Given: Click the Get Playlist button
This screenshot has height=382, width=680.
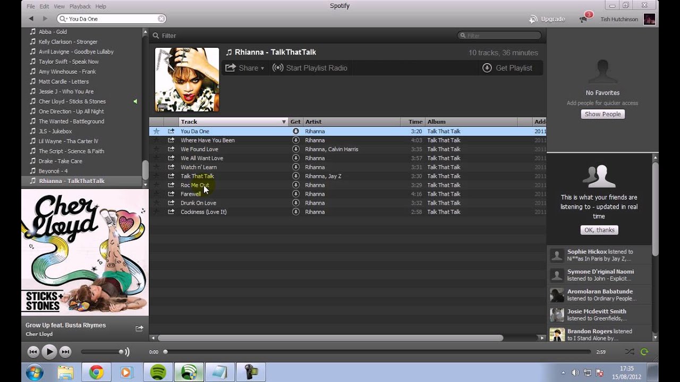Looking at the screenshot, I should pyautogui.click(x=507, y=68).
